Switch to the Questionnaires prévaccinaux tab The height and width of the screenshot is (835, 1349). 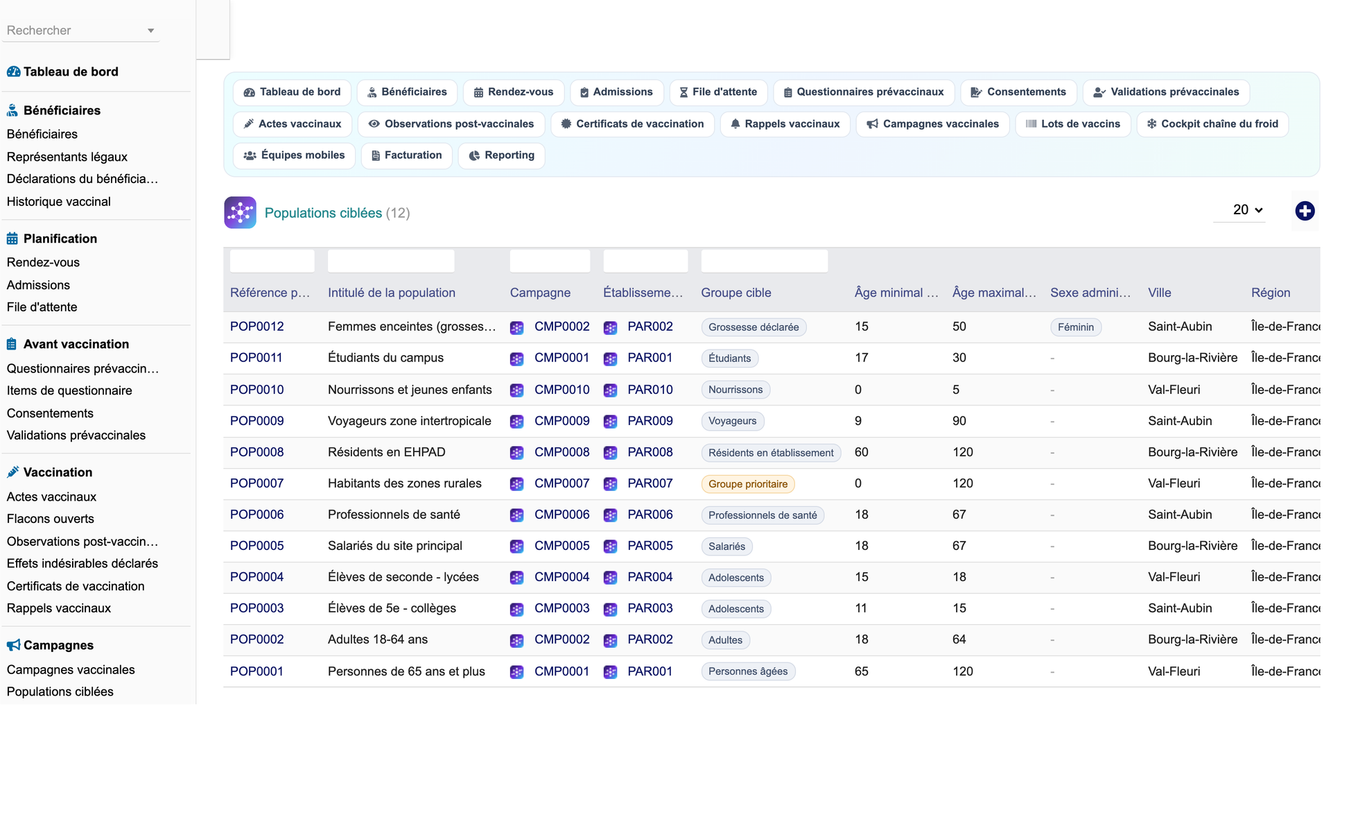[863, 92]
